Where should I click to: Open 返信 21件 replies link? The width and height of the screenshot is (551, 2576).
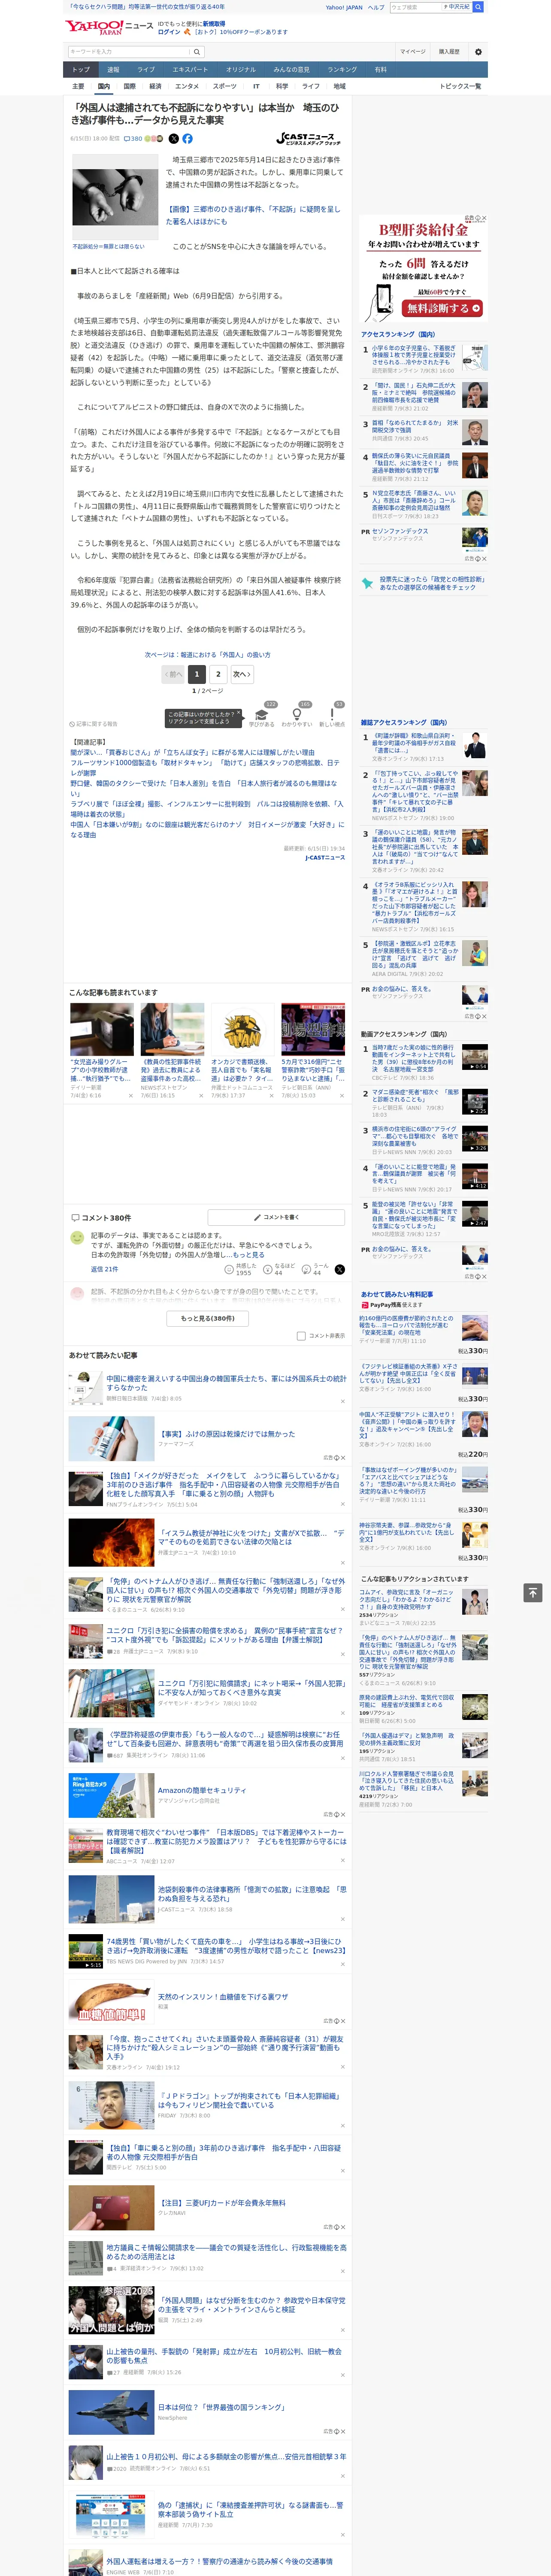click(x=104, y=1269)
